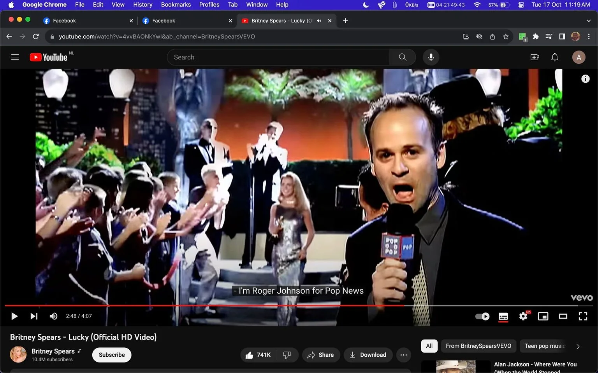Show more topic chips arrow

pyautogui.click(x=578, y=346)
